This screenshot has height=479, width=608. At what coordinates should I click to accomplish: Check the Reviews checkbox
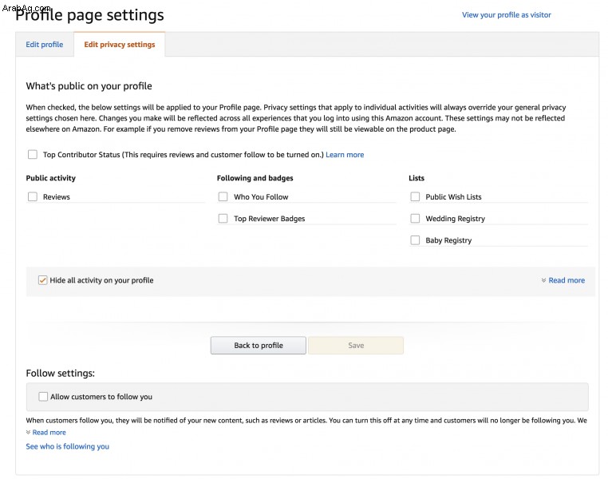[33, 196]
